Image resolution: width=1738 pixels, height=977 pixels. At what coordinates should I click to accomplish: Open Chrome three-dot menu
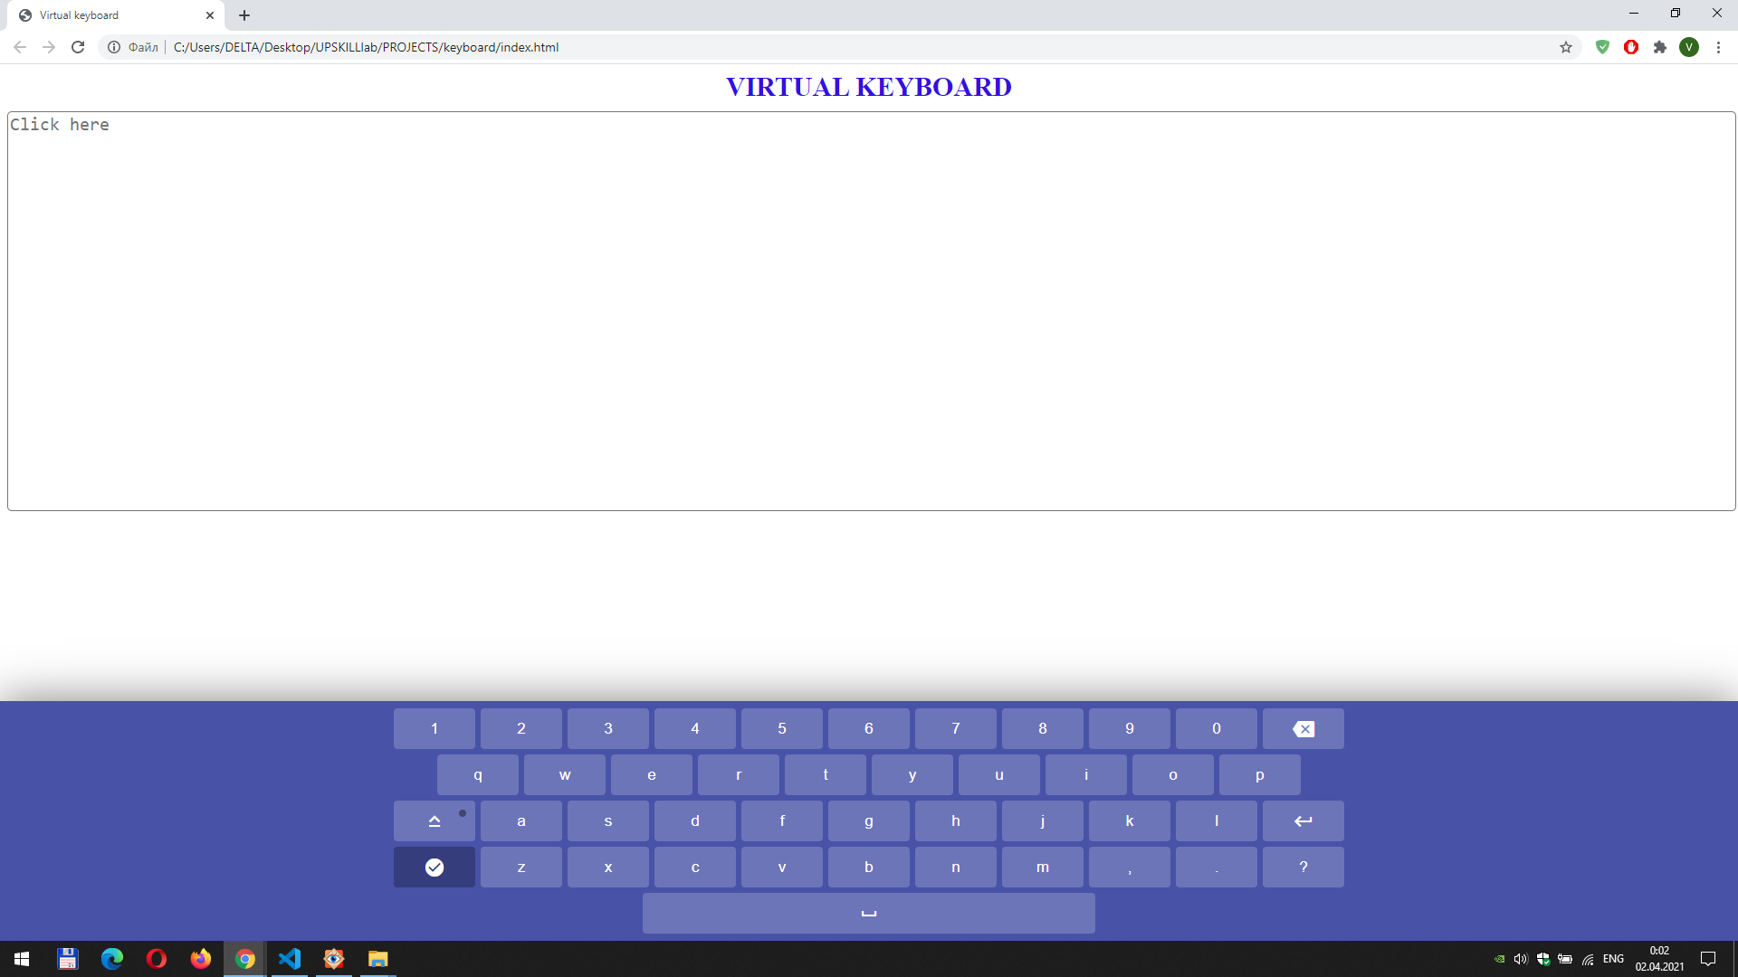point(1718,47)
